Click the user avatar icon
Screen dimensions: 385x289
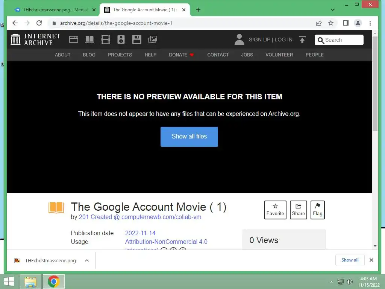coord(239,40)
